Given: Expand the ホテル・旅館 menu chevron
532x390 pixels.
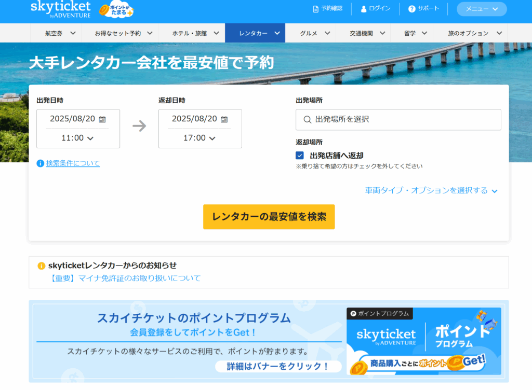Looking at the screenshot, I should (x=216, y=33).
